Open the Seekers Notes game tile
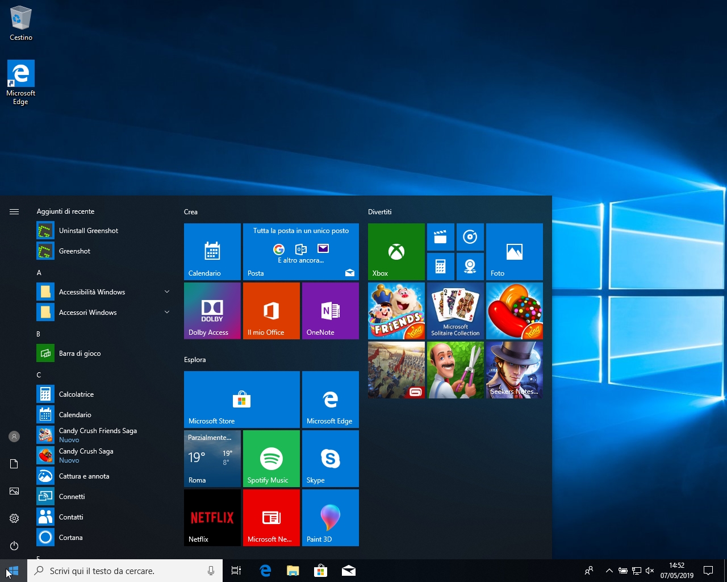The width and height of the screenshot is (727, 582). coord(515,370)
